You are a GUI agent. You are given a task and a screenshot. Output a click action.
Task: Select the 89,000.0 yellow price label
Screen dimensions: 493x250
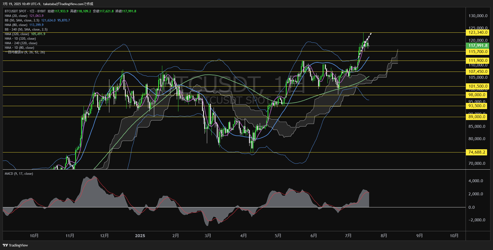[x=476, y=117]
